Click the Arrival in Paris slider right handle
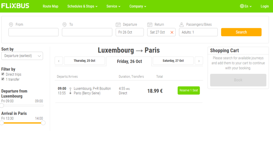 click(x=43, y=123)
